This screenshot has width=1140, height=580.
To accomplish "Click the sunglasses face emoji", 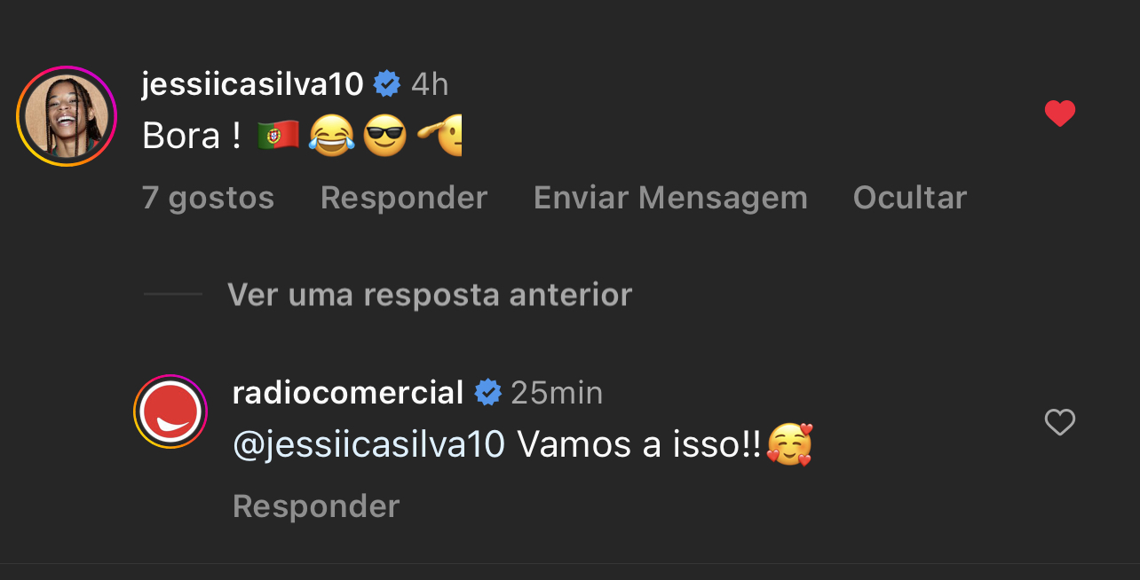I will coord(385,136).
